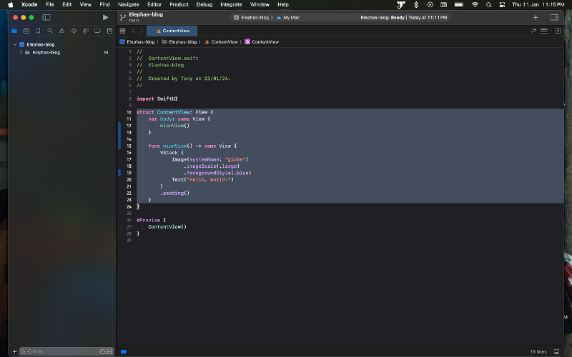
Task: Expand the Elephas-blog folder group
Action: [x=21, y=52]
